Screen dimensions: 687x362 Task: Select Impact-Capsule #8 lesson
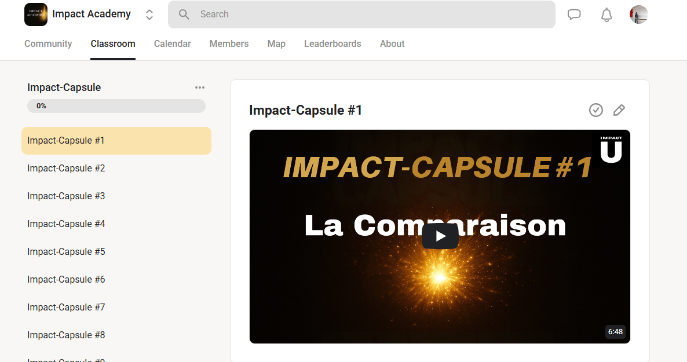click(66, 335)
